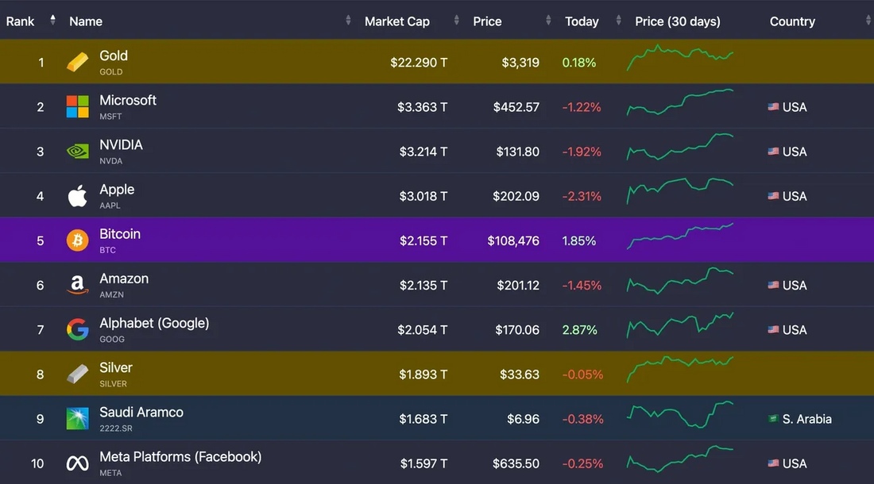874x484 pixels.
Task: Open the Alphabet (Google) link
Action: pyautogui.click(x=154, y=323)
